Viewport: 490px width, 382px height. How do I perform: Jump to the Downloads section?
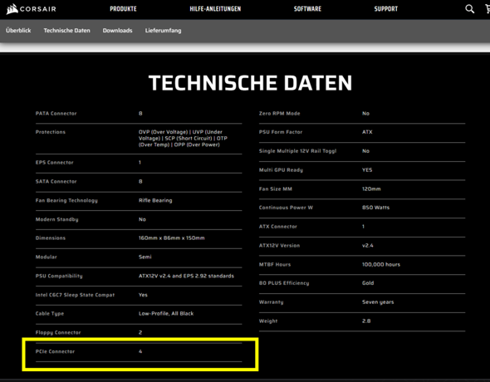117,30
